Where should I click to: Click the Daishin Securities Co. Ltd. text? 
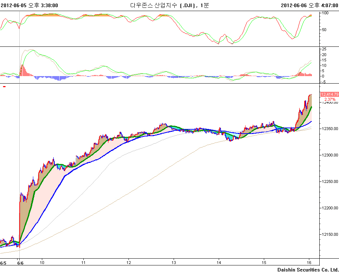pyautogui.click(x=307, y=270)
